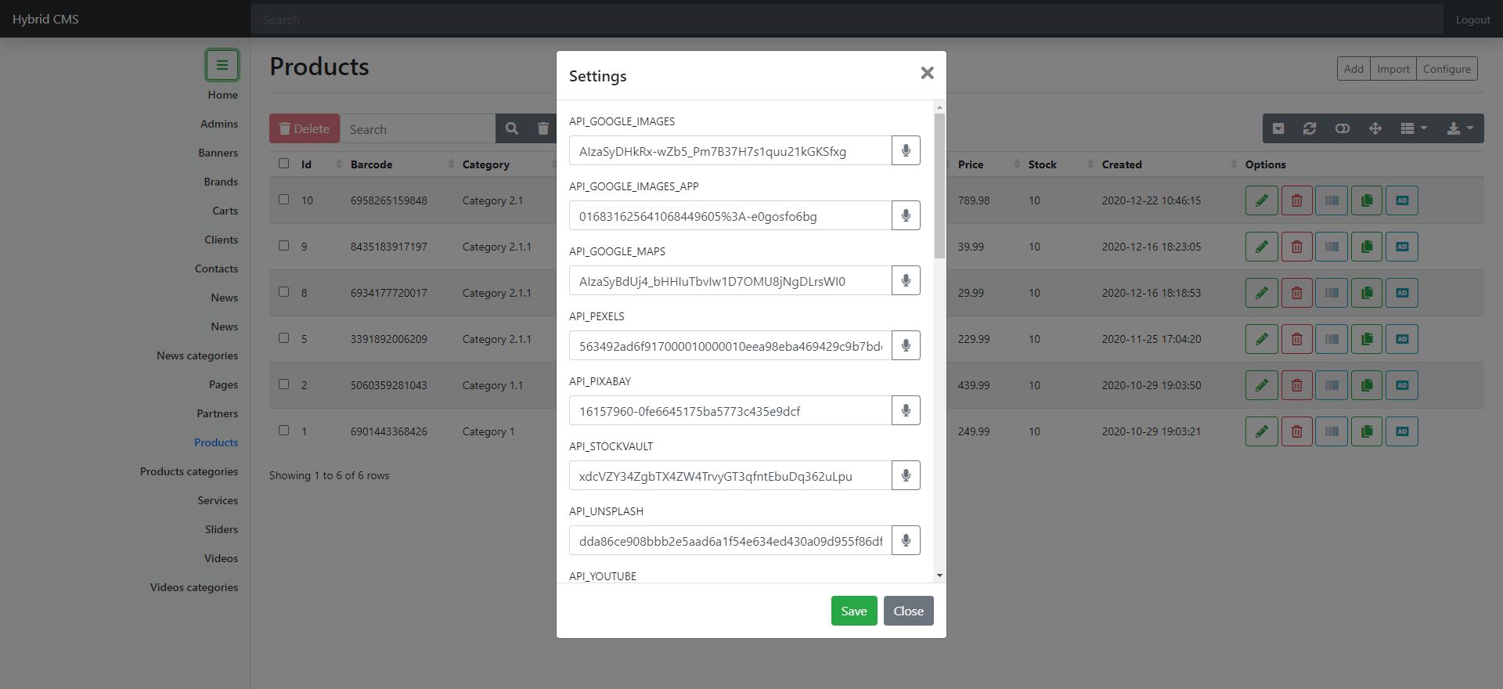
Task: Click the hamburger menu toggle icon
Action: 222,65
